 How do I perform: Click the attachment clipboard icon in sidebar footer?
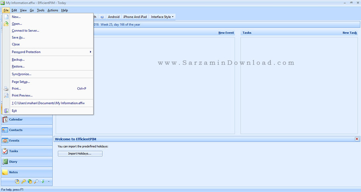point(17,182)
